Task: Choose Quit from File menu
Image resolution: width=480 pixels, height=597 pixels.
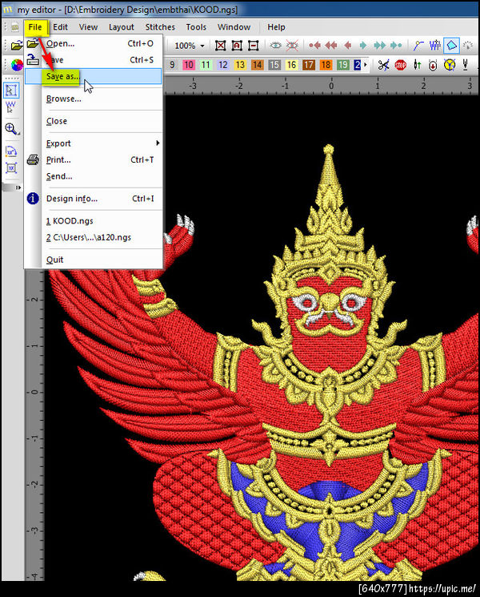Action: (94, 260)
